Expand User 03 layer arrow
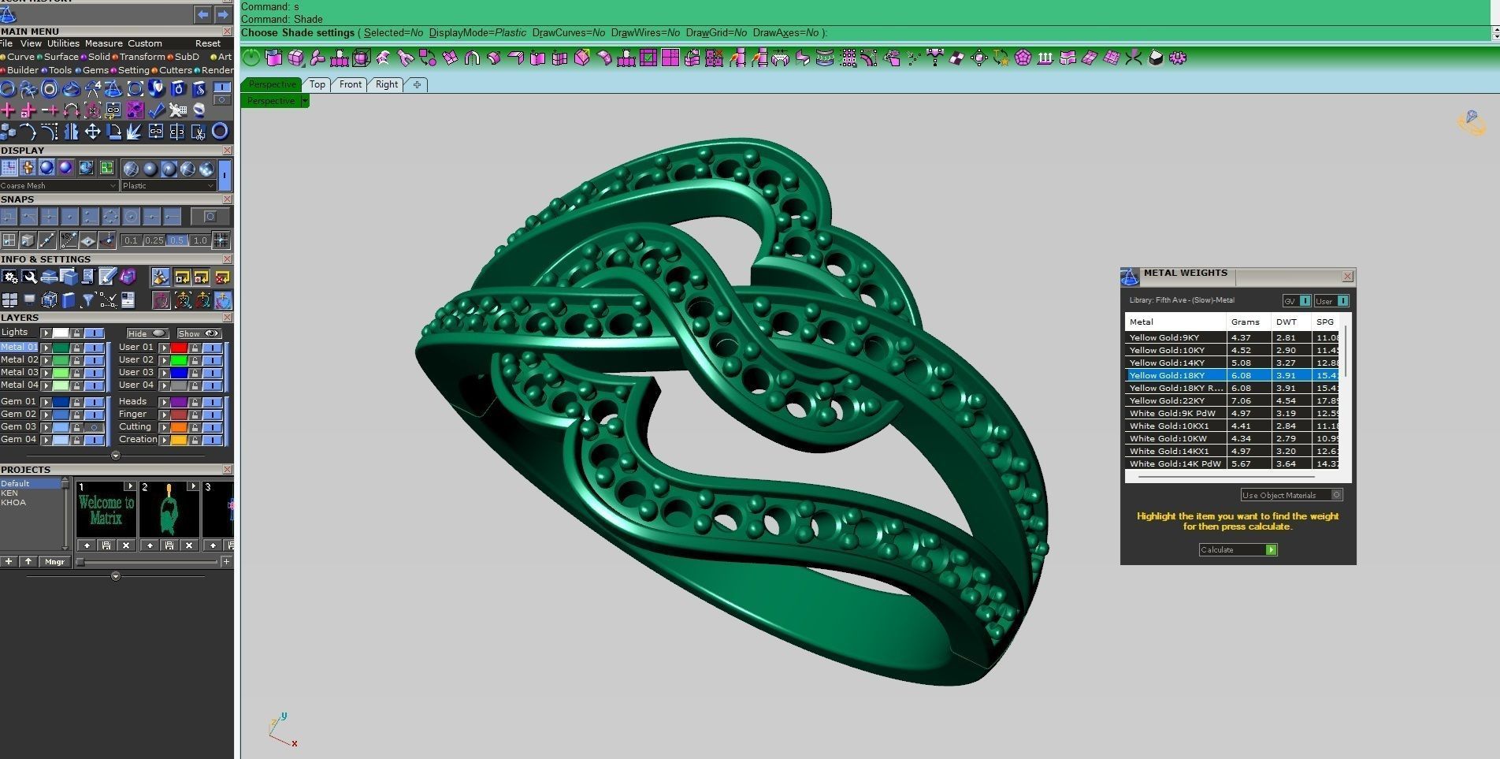 click(x=164, y=372)
